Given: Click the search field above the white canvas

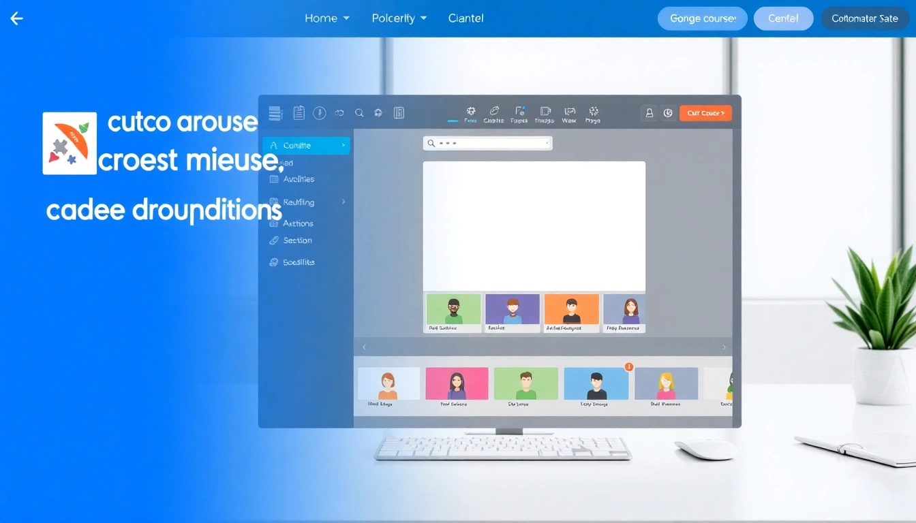Looking at the screenshot, I should (487, 144).
